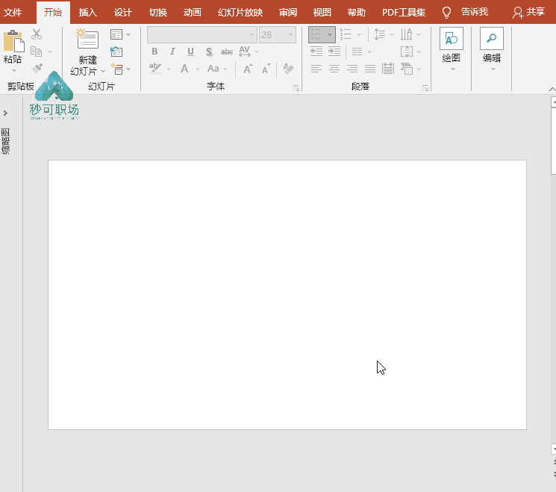556x492 pixels.
Task: Expand the Drawing group dropdown
Action: click(452, 69)
